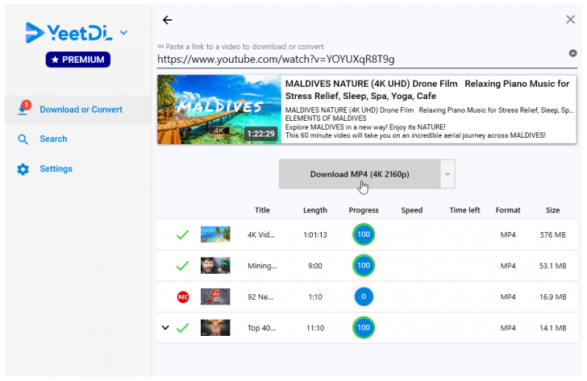Click the green checkmark of Top 40 row
The width and height of the screenshot is (587, 381).
pos(183,328)
